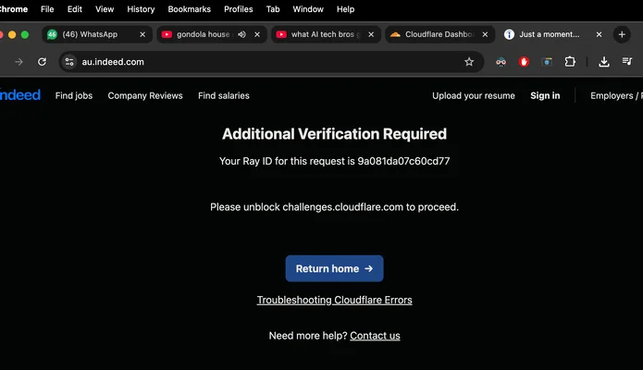Click the yellow macOS minimize button
Screen dimensions: 643x370
pyautogui.click(x=12, y=35)
